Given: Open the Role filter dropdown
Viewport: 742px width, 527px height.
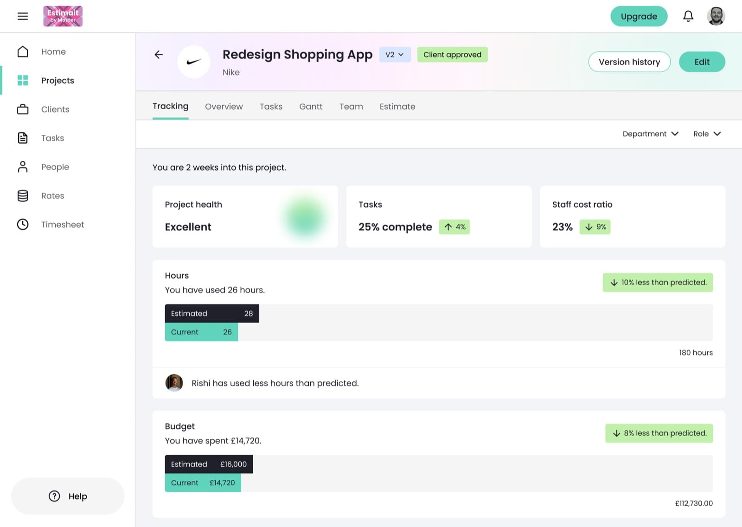Looking at the screenshot, I should click(x=707, y=133).
